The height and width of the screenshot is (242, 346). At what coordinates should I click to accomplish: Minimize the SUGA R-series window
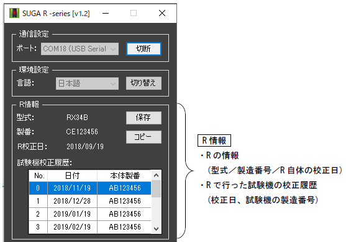[106, 13]
